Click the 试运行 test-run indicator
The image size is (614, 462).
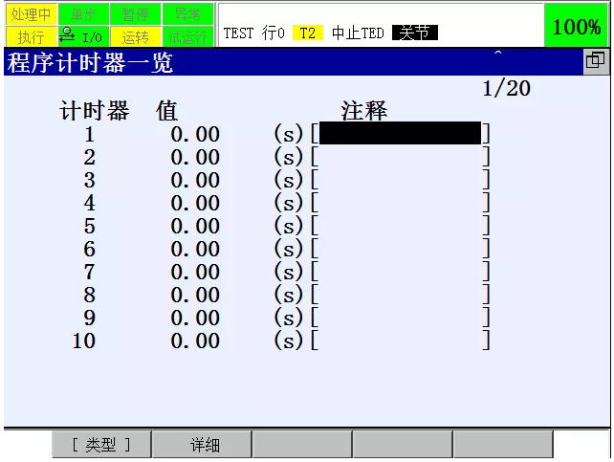pyautogui.click(x=188, y=36)
